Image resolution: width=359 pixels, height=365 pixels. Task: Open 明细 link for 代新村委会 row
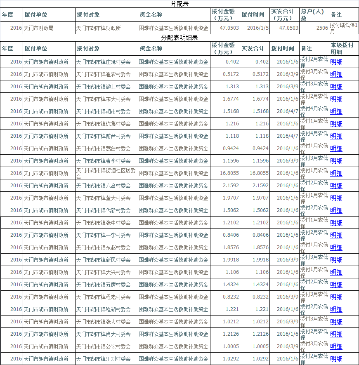pos(336,210)
